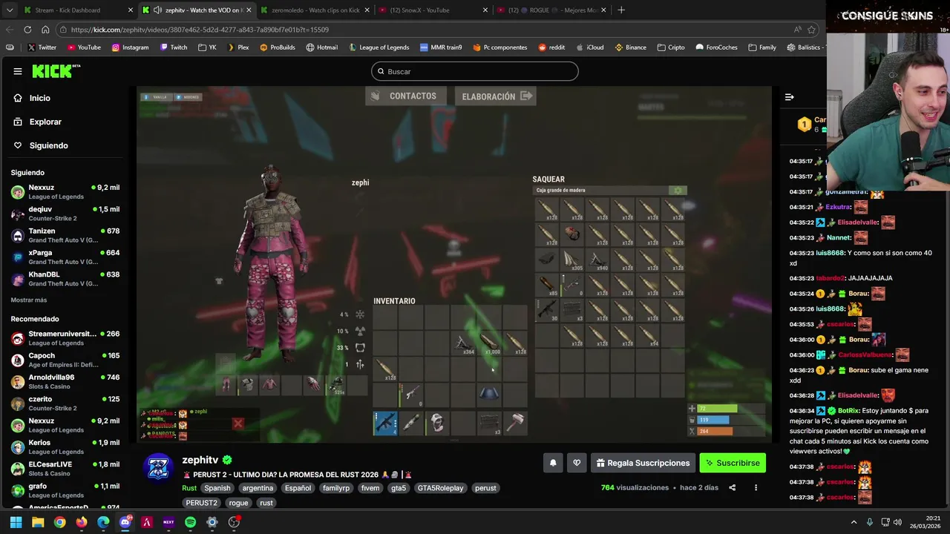Open the Binance bookmark

630,47
